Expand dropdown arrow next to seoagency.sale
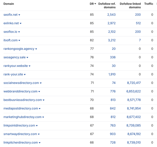 (27, 57)
